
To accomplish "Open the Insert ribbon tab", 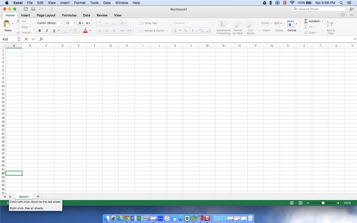I will (x=25, y=15).
